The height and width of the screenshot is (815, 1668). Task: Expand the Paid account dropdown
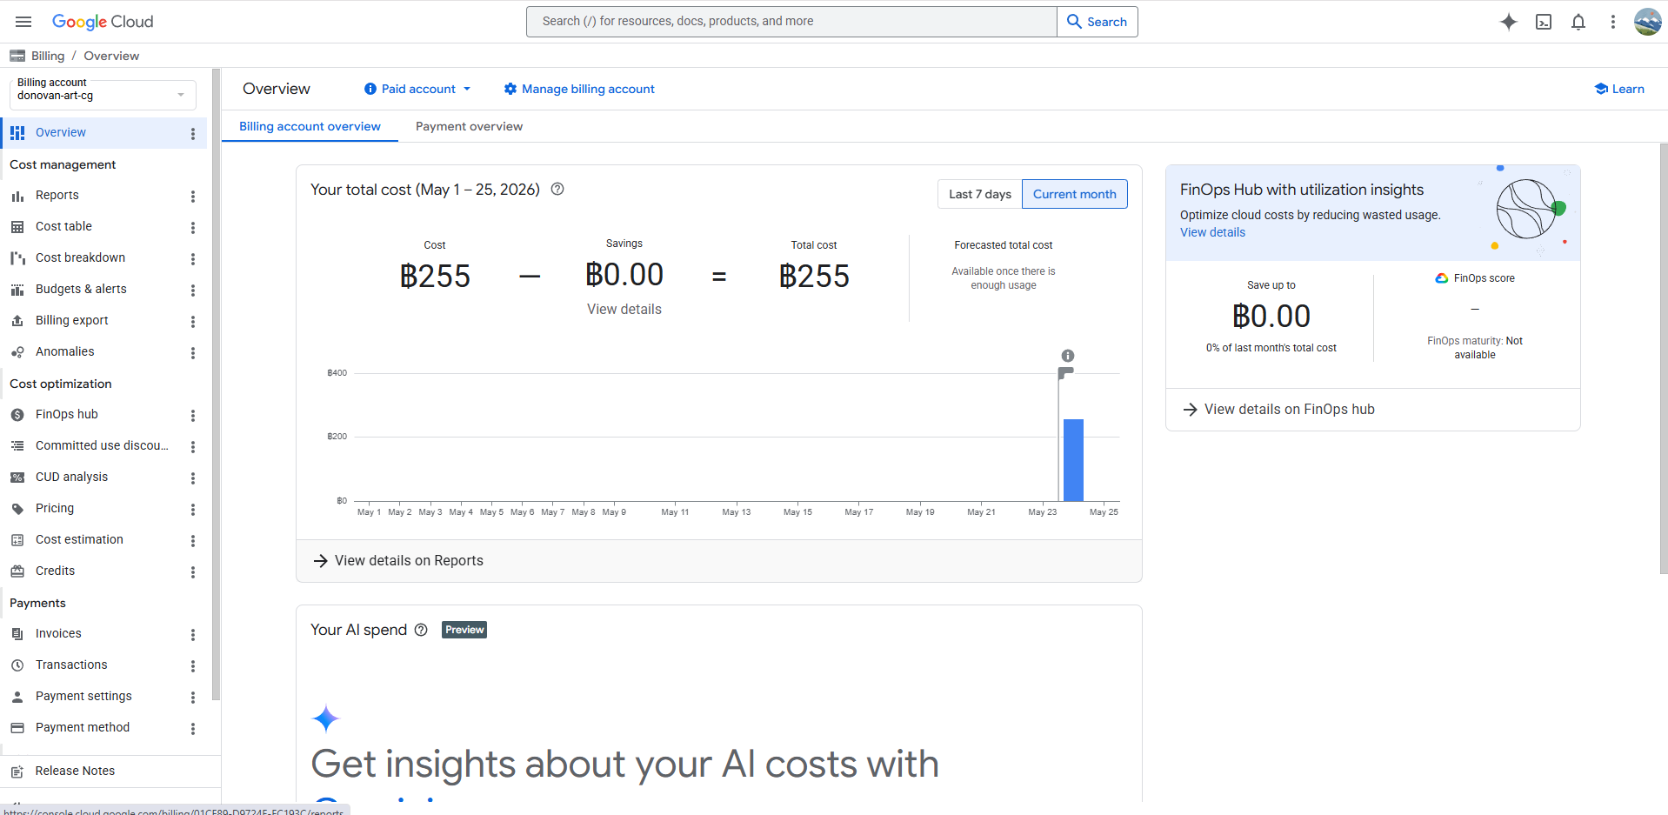coord(417,89)
